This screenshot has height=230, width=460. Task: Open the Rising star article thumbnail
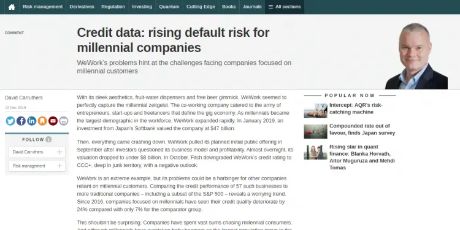tap(315, 153)
